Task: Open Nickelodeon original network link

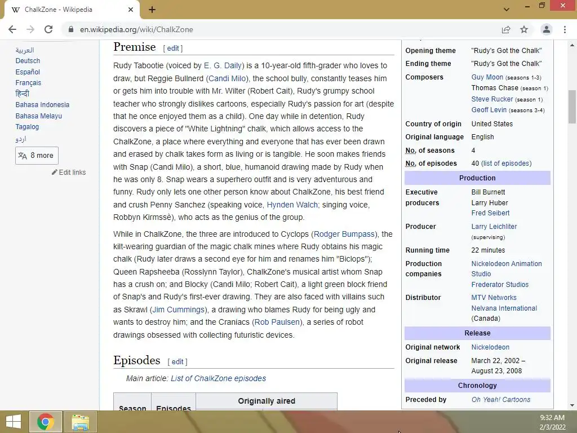Action: tap(491, 347)
